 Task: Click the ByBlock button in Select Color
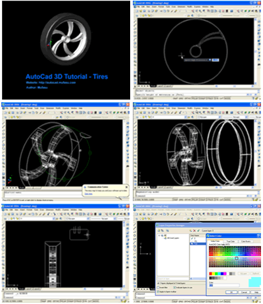point(256,274)
